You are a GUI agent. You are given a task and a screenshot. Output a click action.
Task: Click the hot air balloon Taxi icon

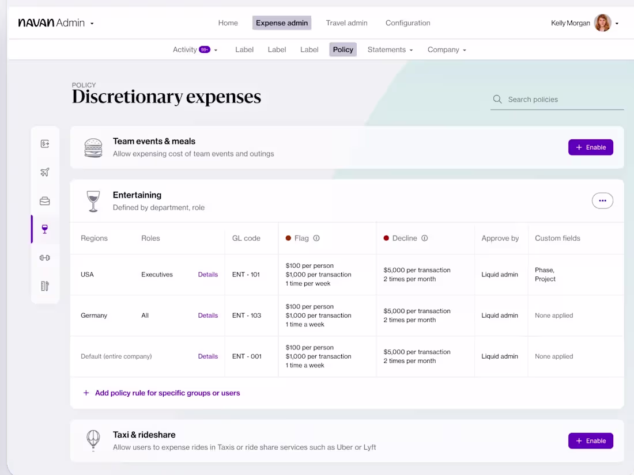(93, 440)
